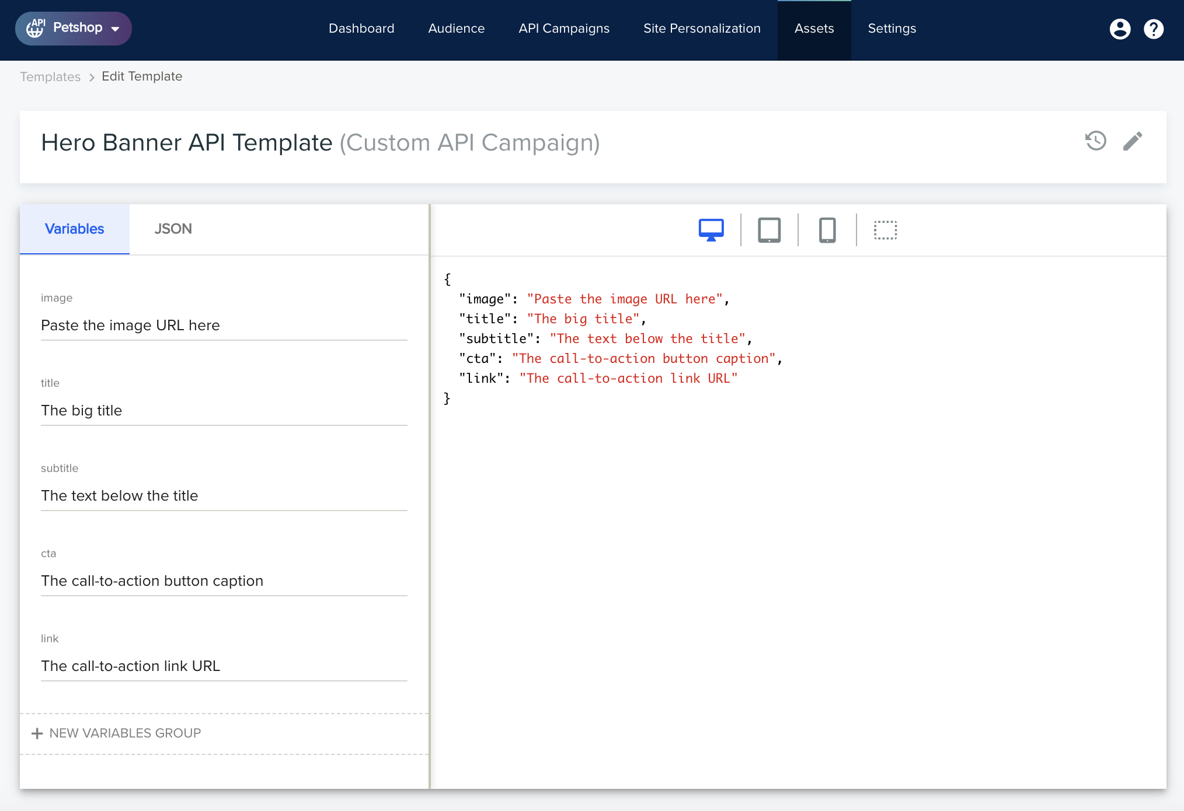The width and height of the screenshot is (1184, 811).
Task: Edit the title variable field 'The big title'
Action: click(224, 410)
